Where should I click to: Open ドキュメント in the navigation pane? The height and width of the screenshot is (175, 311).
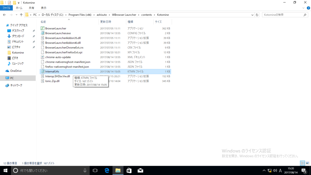pos(18,42)
